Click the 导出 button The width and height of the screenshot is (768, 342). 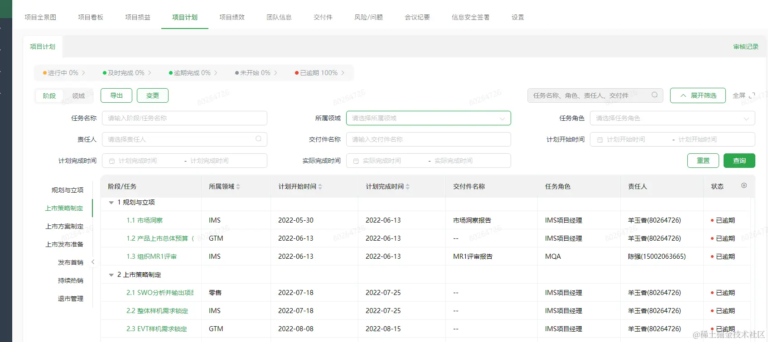116,95
